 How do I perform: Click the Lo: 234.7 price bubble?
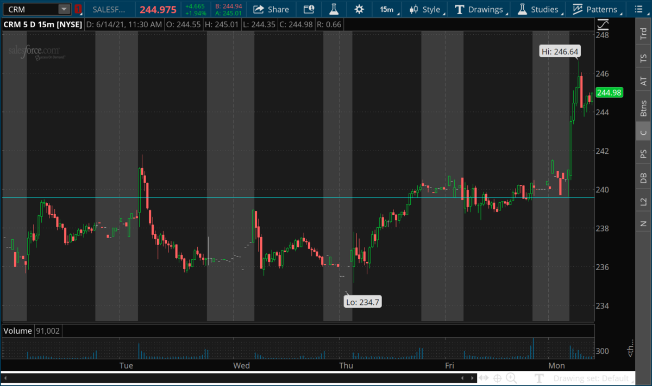click(x=363, y=302)
